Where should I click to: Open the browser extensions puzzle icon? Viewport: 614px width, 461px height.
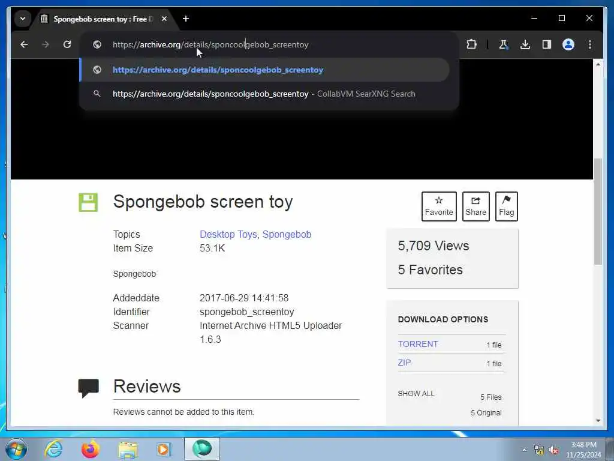tap(471, 44)
